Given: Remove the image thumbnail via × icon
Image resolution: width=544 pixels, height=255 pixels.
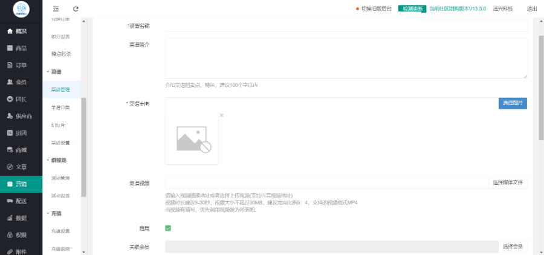Looking at the screenshot, I should point(221,115).
